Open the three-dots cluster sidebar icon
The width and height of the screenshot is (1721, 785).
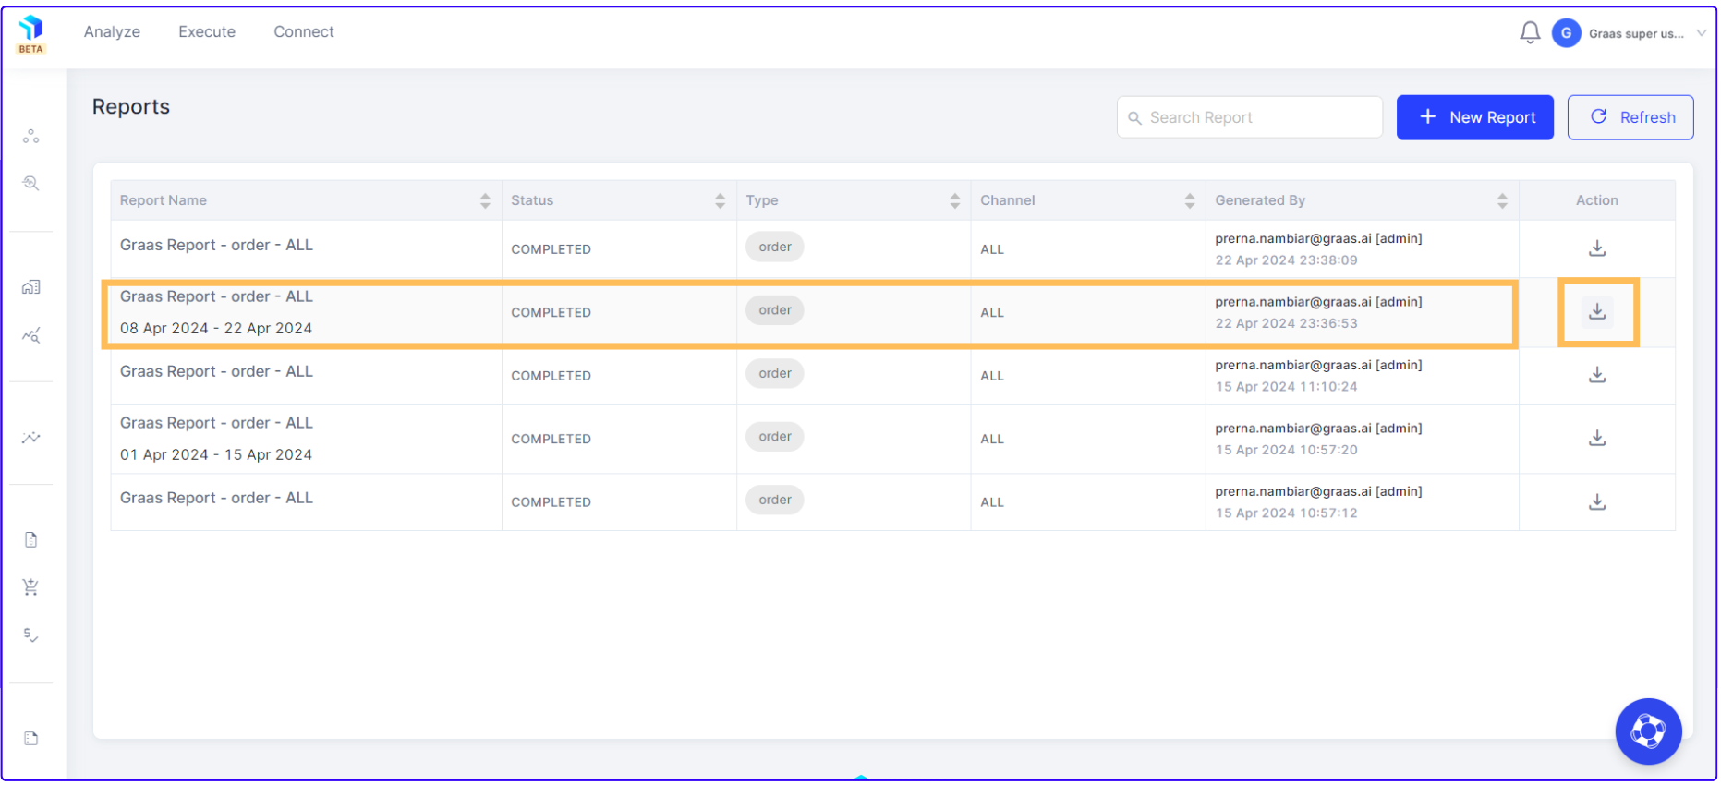(31, 137)
